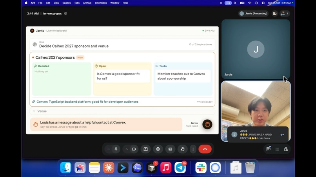Click 'Member reaches out to Convex' to-do card
Viewport: 316px width, 177px height.
coord(183,76)
